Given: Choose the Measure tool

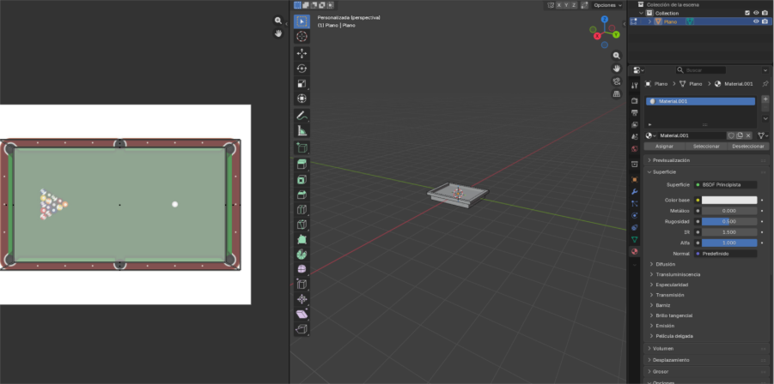Looking at the screenshot, I should pyautogui.click(x=302, y=131).
